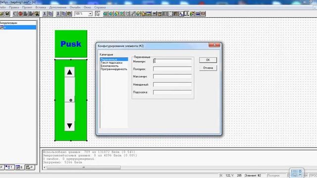This screenshot has height=178, width=317.
Task: Switch to the B.. visualizations bottom tab
Action: [20, 167]
